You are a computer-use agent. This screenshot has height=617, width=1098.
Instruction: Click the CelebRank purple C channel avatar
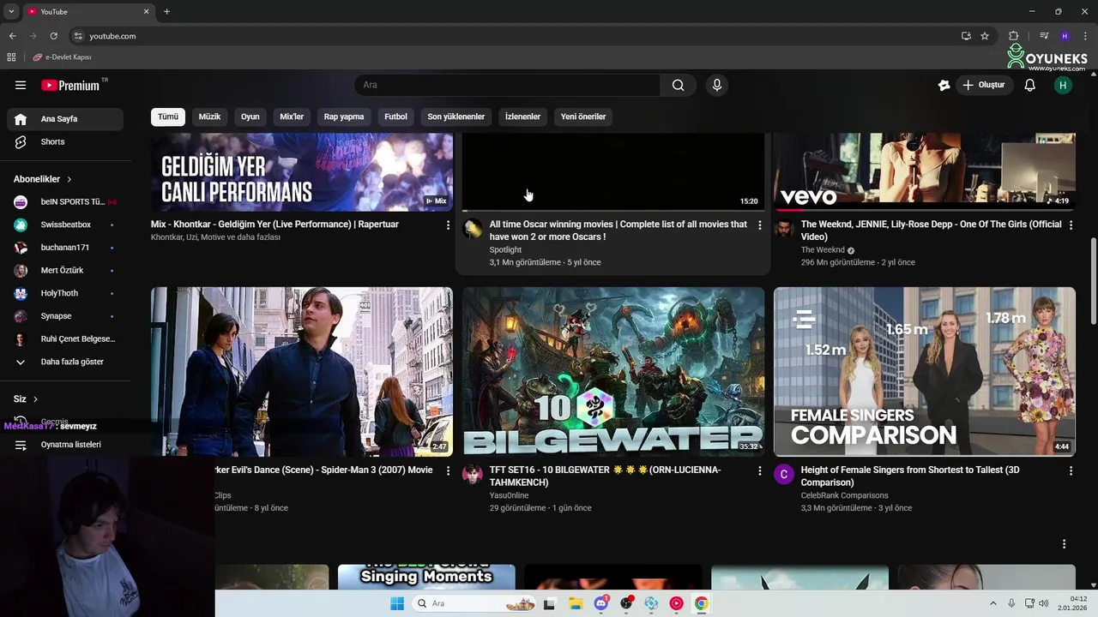pos(784,475)
